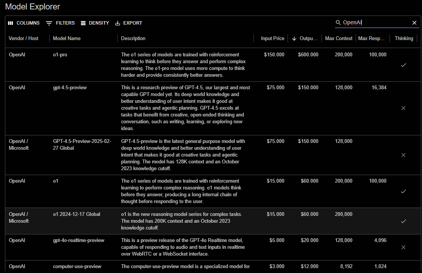Clear the search field with the X icon
Screen dimensions: 422x273
click(414, 23)
